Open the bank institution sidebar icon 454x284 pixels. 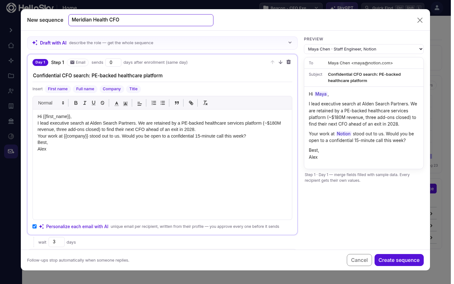(11, 121)
